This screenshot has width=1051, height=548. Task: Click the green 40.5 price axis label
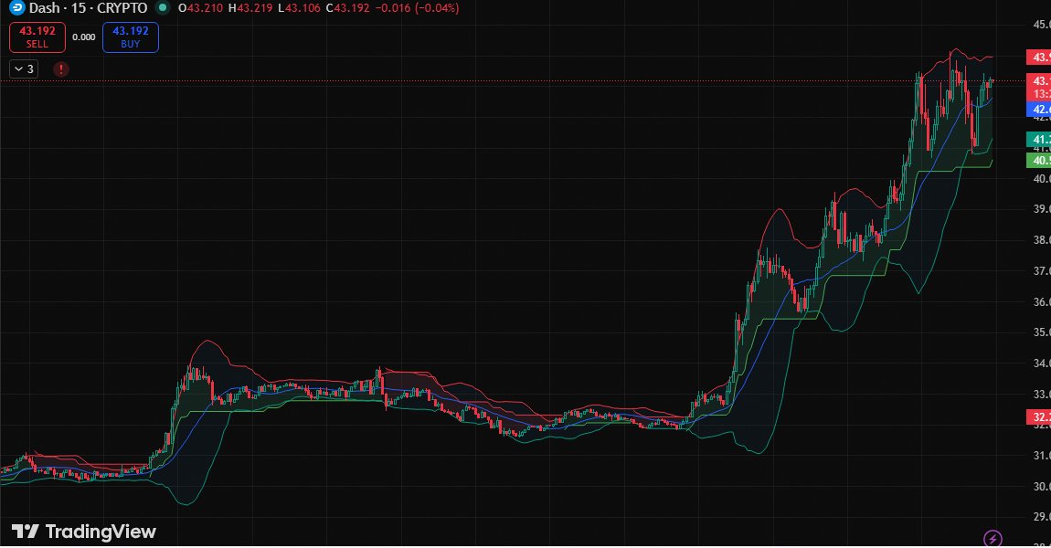1039,160
